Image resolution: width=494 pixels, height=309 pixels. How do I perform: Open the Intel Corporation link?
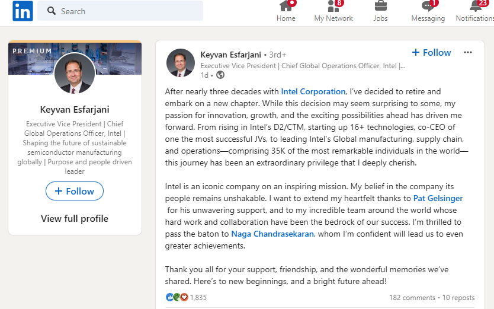click(x=313, y=91)
